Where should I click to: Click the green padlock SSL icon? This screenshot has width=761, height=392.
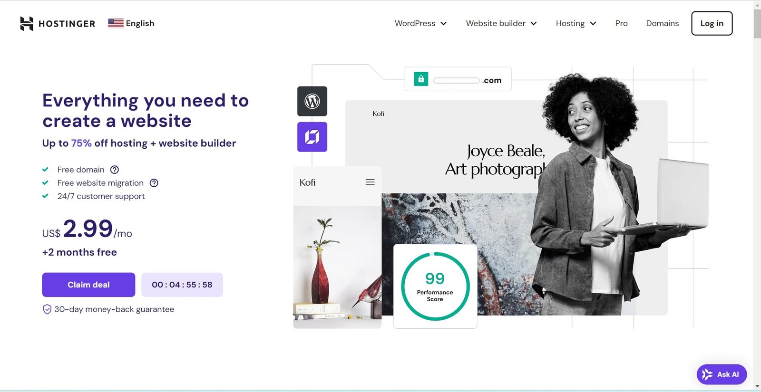421,79
